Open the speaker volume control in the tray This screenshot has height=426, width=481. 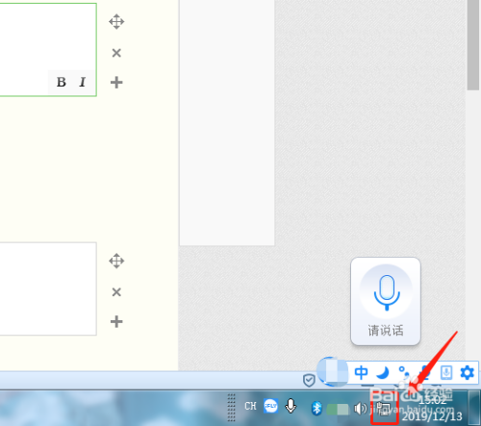[x=360, y=409]
